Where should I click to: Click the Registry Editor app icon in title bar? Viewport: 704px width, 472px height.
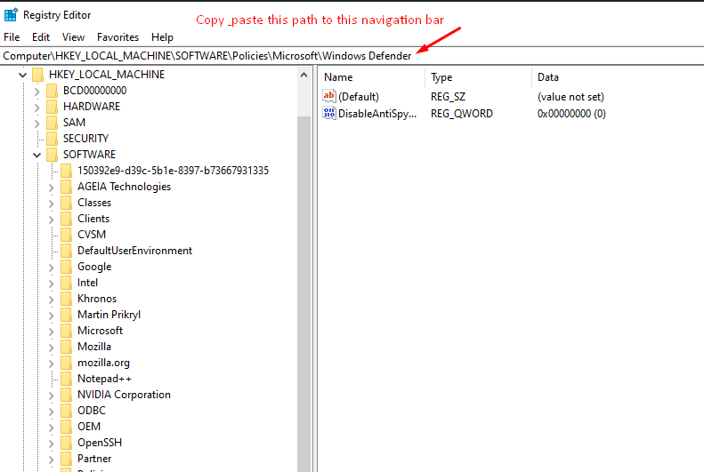[12, 15]
